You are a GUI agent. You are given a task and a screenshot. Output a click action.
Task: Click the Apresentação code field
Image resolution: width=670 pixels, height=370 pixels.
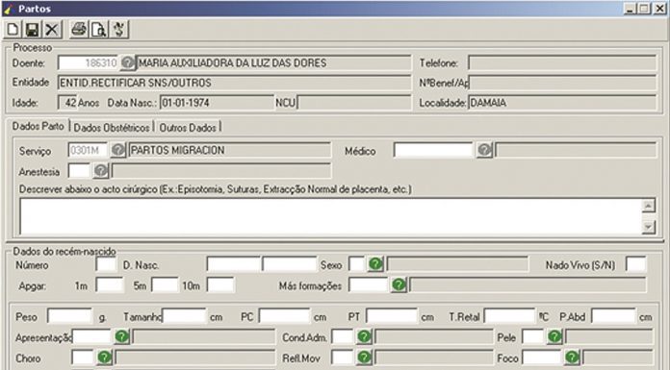[x=91, y=337]
